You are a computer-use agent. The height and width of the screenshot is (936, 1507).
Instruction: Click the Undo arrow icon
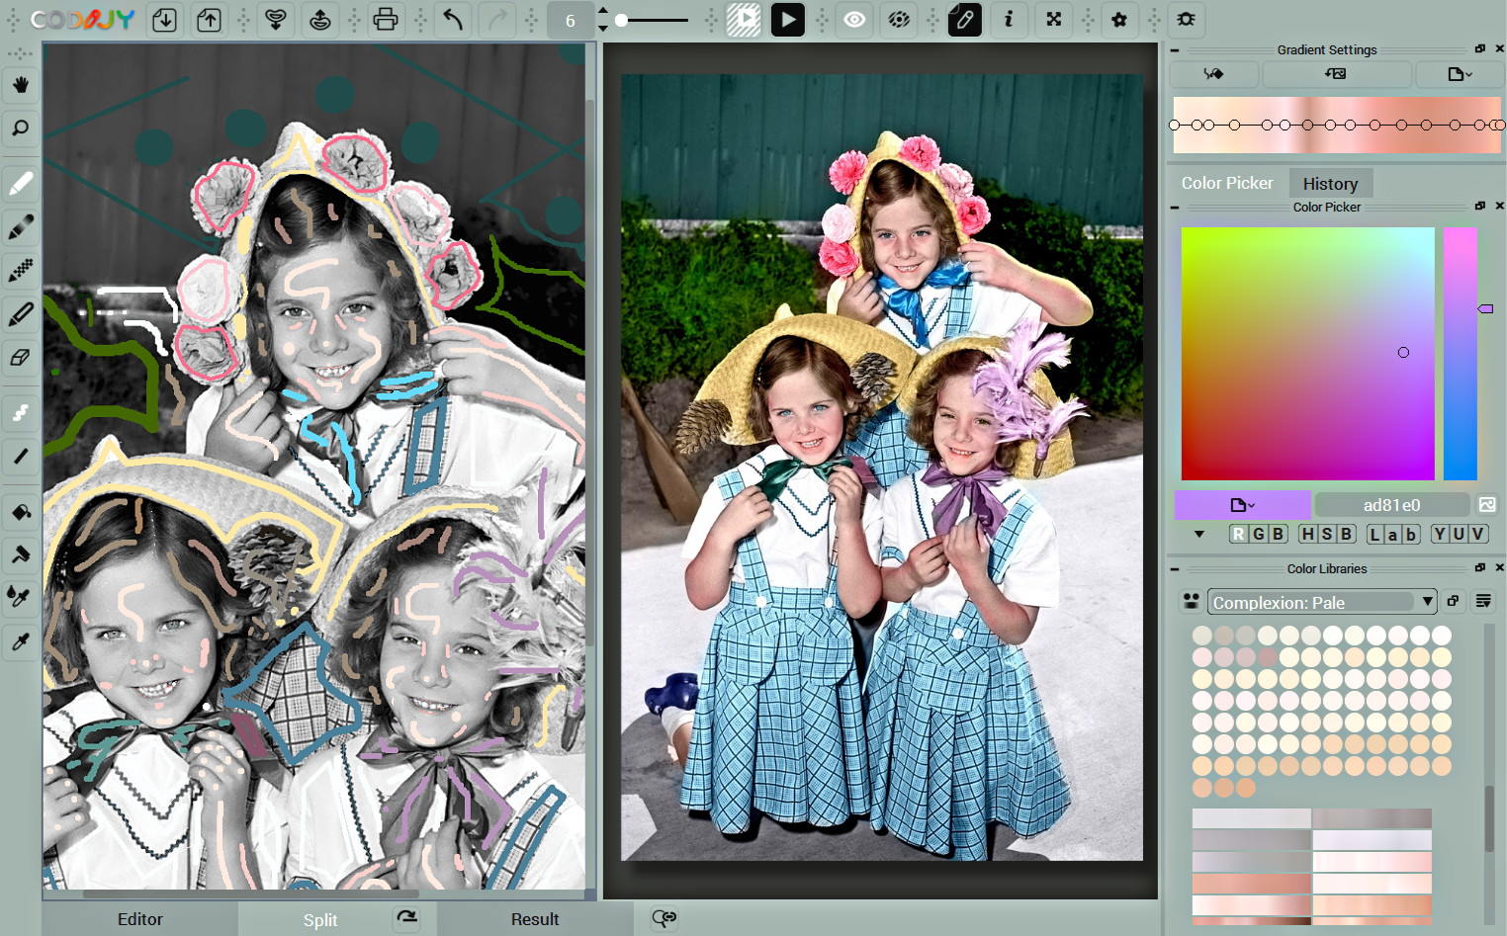[452, 20]
